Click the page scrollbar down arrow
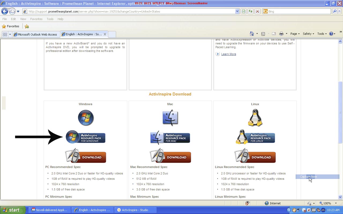The image size is (343, 214). (340, 197)
